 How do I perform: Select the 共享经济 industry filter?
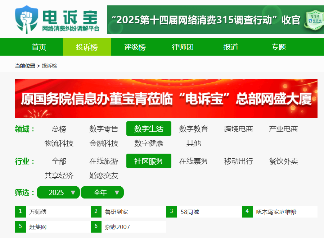(x=59, y=175)
